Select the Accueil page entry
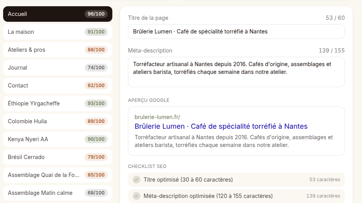The height and width of the screenshot is (203, 362). click(x=58, y=14)
